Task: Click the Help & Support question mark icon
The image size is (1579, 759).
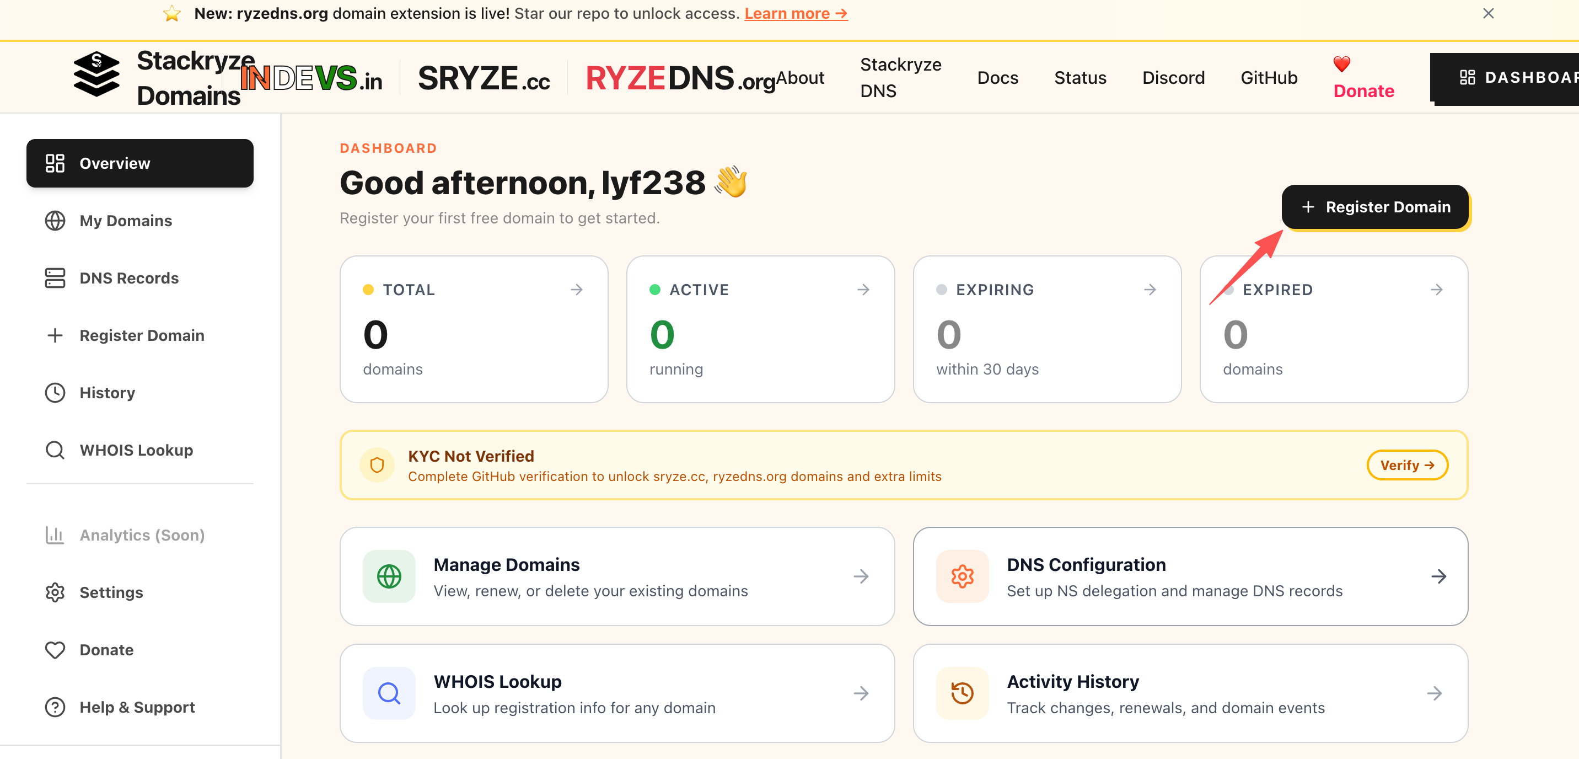Action: (x=55, y=707)
